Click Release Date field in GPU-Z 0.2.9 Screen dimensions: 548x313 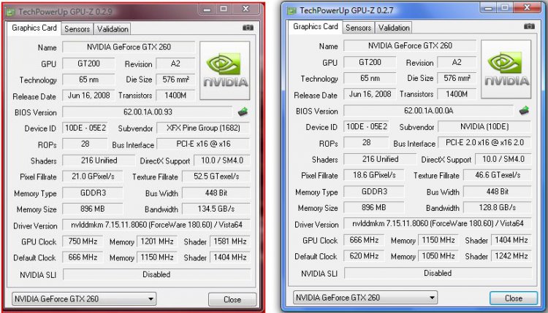pos(88,96)
